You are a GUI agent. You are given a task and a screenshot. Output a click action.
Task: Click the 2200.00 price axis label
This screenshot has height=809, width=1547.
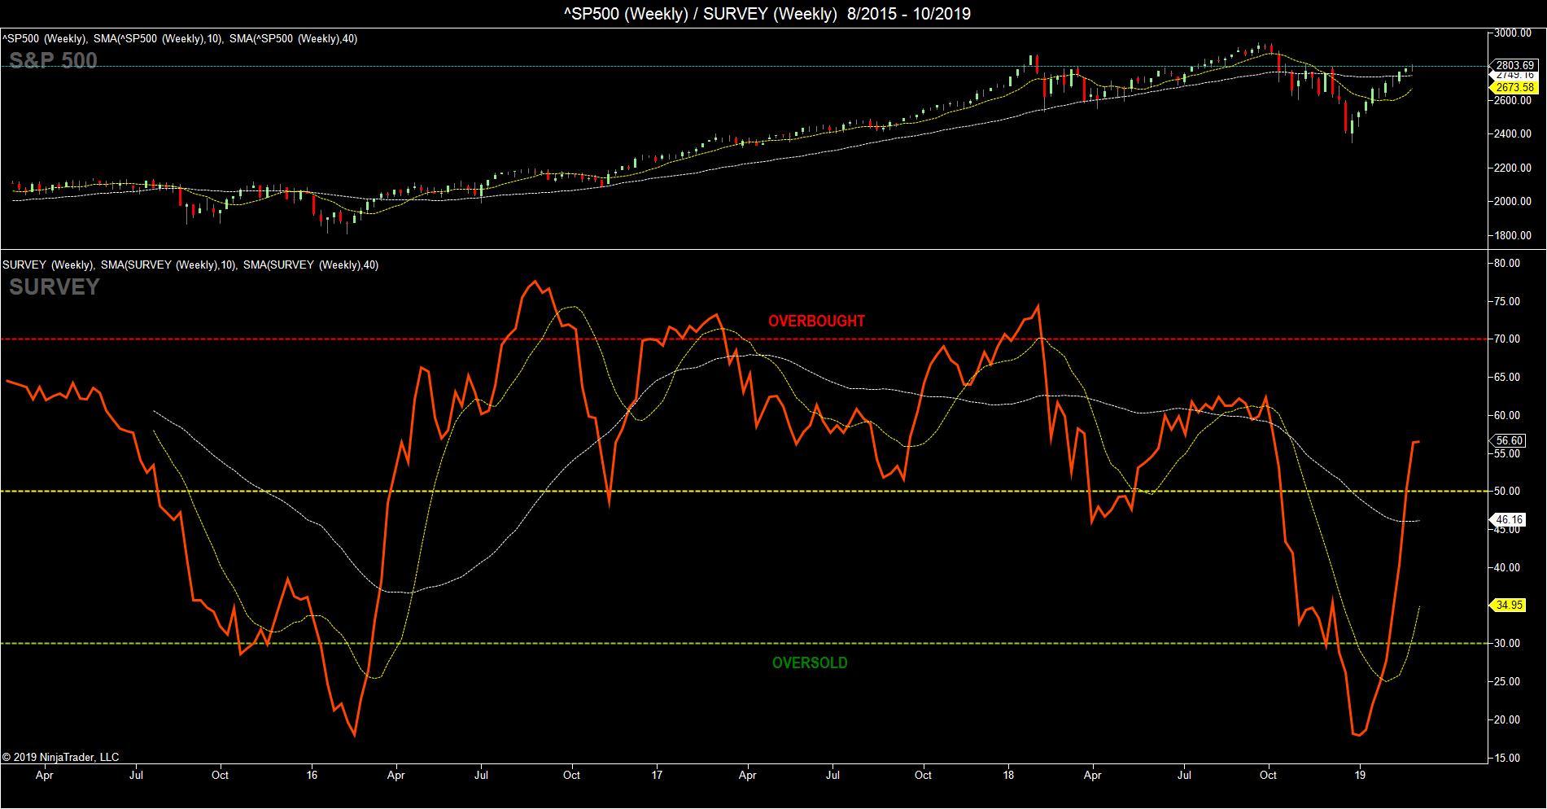coord(1514,168)
